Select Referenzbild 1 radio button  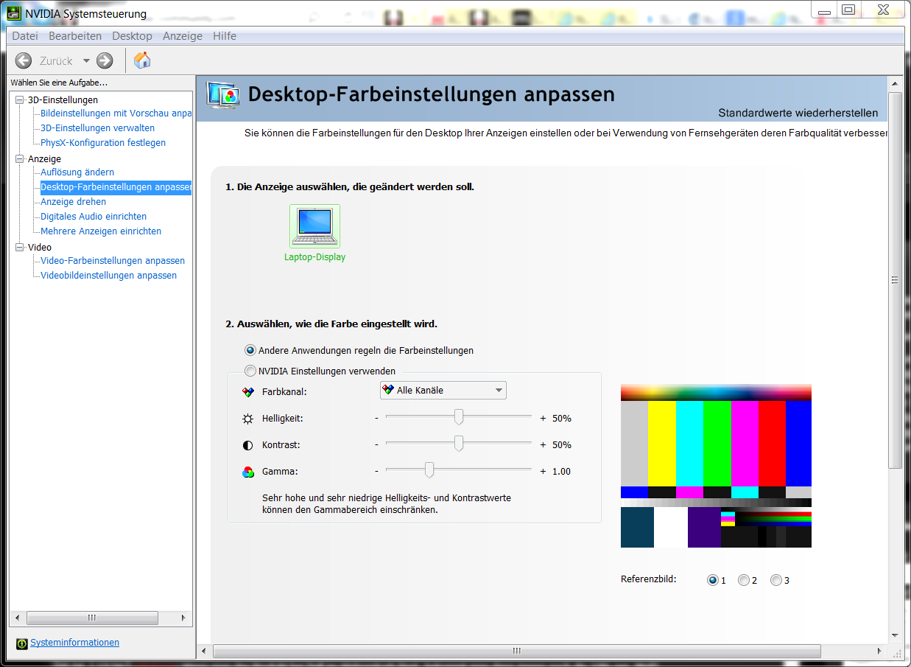click(x=713, y=580)
